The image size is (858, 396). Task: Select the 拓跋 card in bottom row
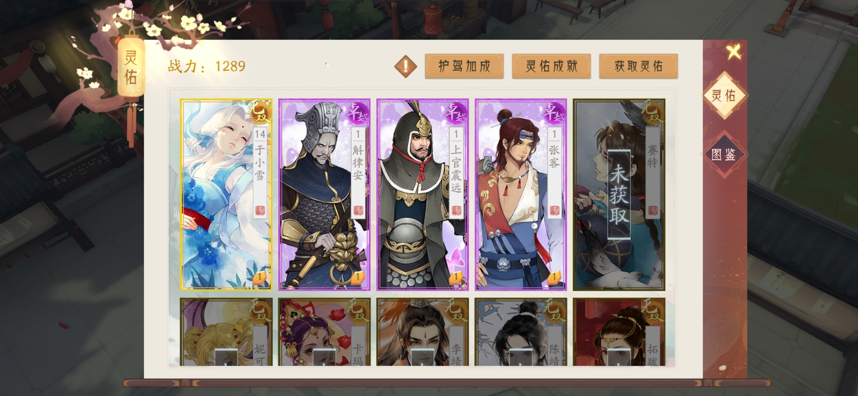[x=619, y=332]
